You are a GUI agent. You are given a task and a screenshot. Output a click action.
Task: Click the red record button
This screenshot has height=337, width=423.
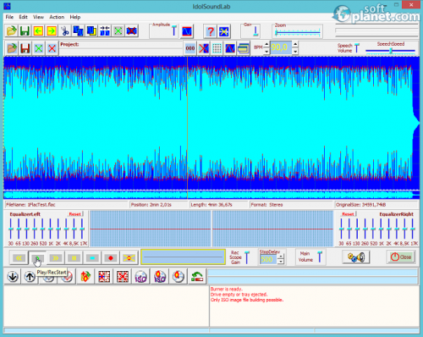pyautogui.click(x=111, y=257)
